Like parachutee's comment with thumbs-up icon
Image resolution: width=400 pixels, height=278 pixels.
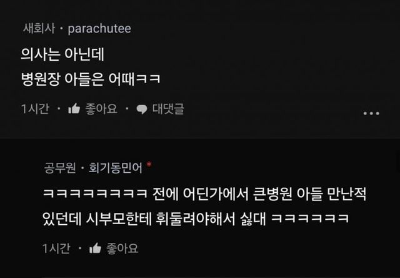click(74, 109)
